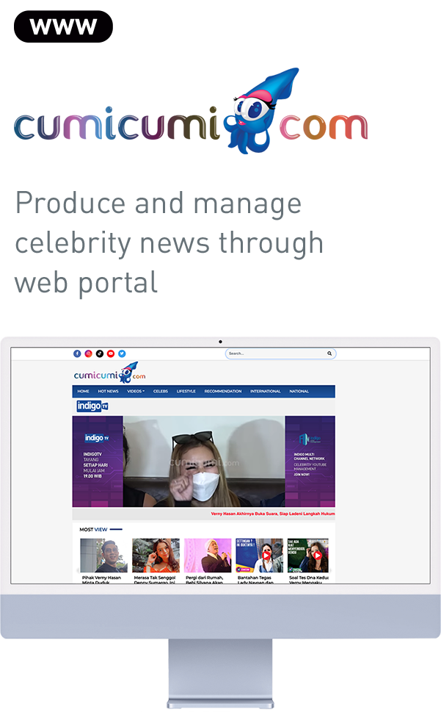This screenshot has height=712, width=441.
Task: Open the LIFESTYLE navigation item
Action: 186,392
